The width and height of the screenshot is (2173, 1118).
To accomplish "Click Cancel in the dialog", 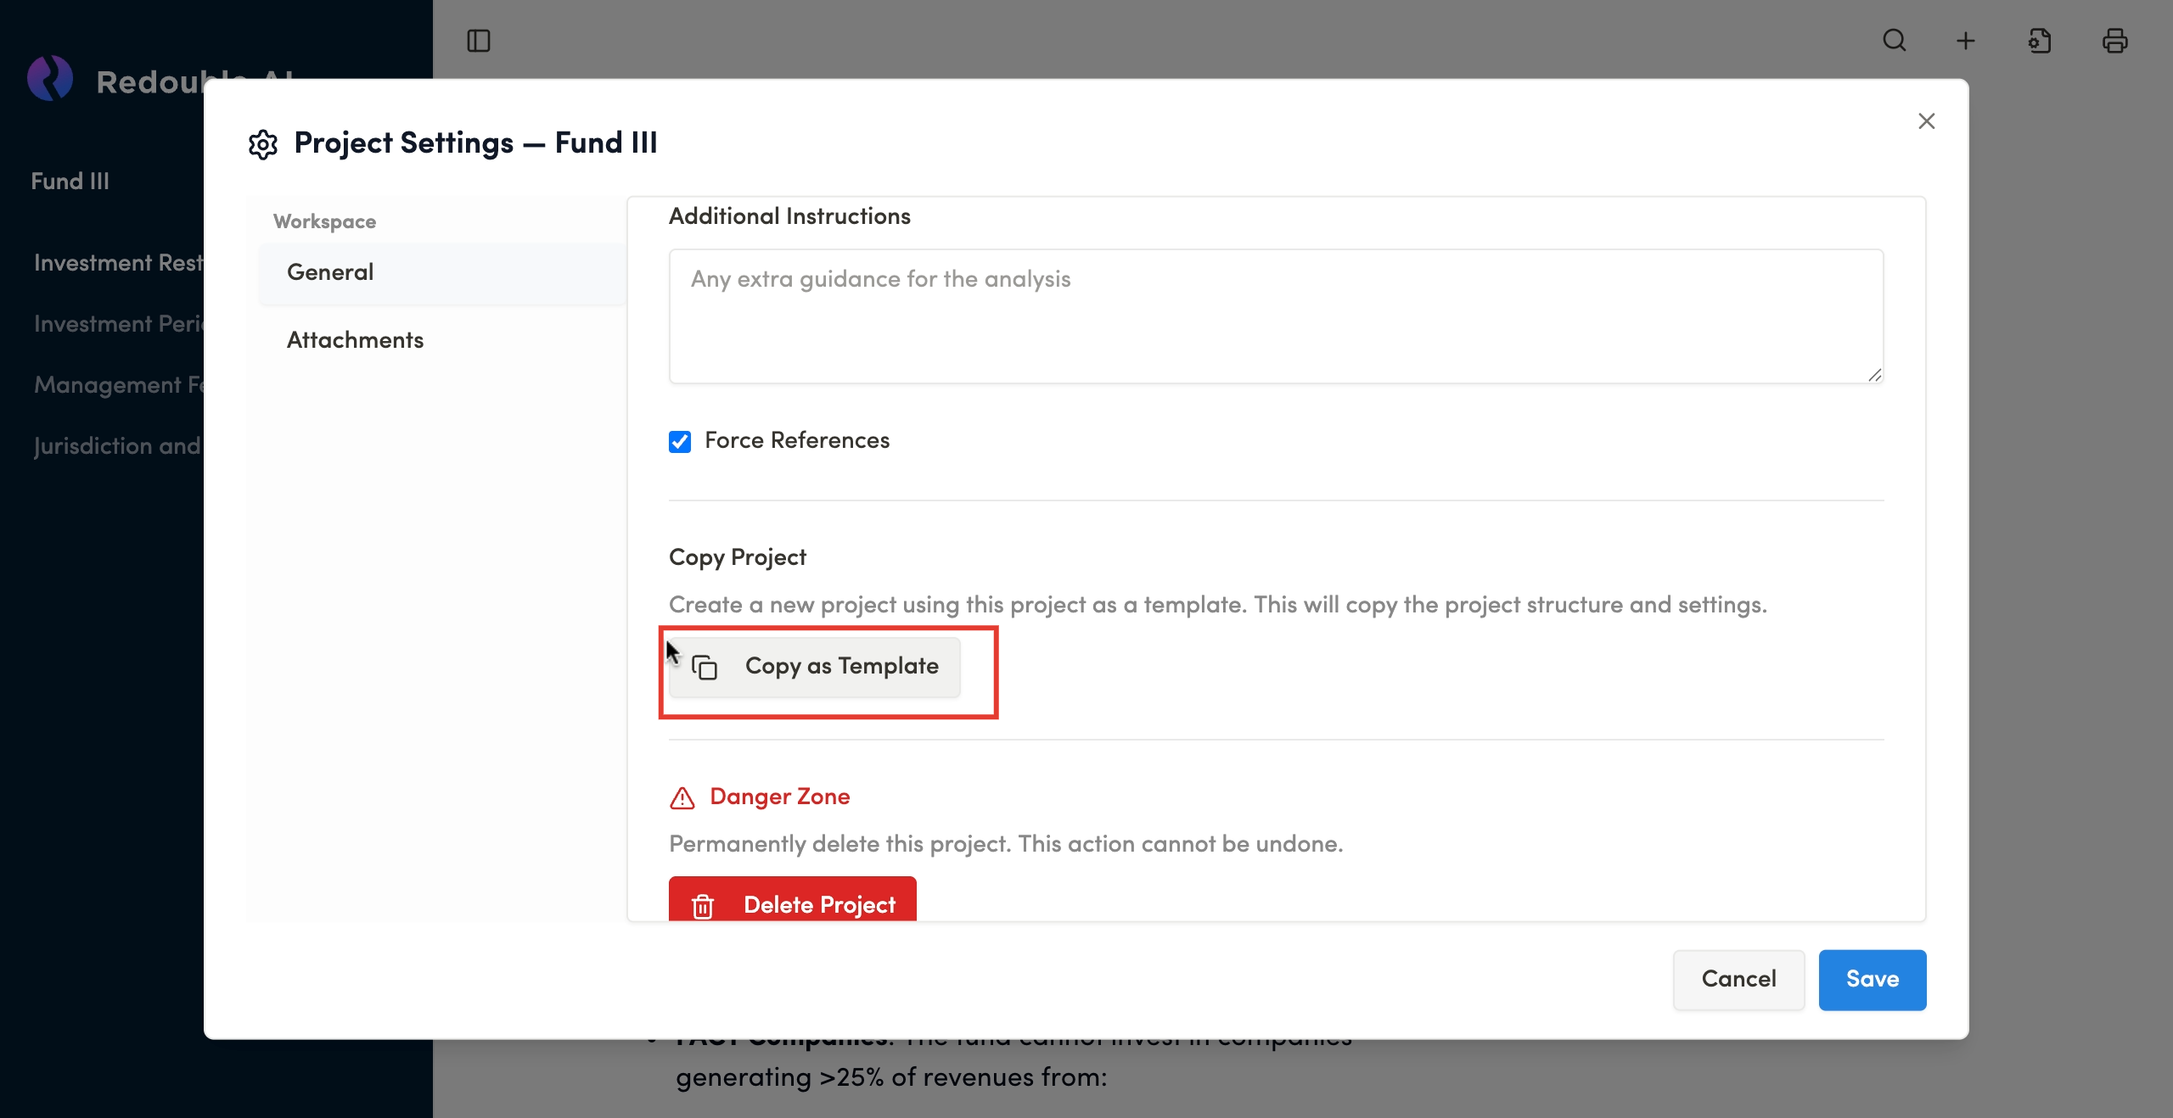I will coord(1738,979).
